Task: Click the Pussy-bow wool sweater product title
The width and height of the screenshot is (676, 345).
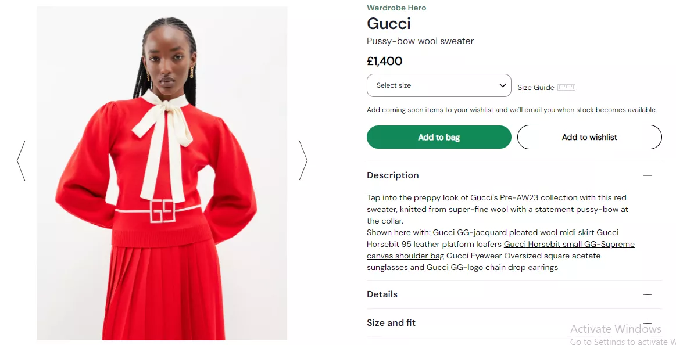Action: click(420, 41)
